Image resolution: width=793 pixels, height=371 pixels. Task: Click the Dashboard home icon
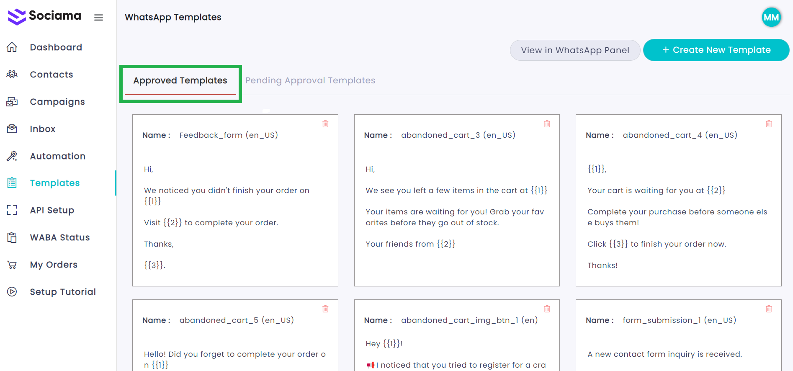pyautogui.click(x=12, y=47)
